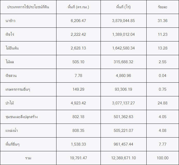This screenshot has height=165, width=179.
Task: Click the รวม total row label
Action: [x=28, y=158]
